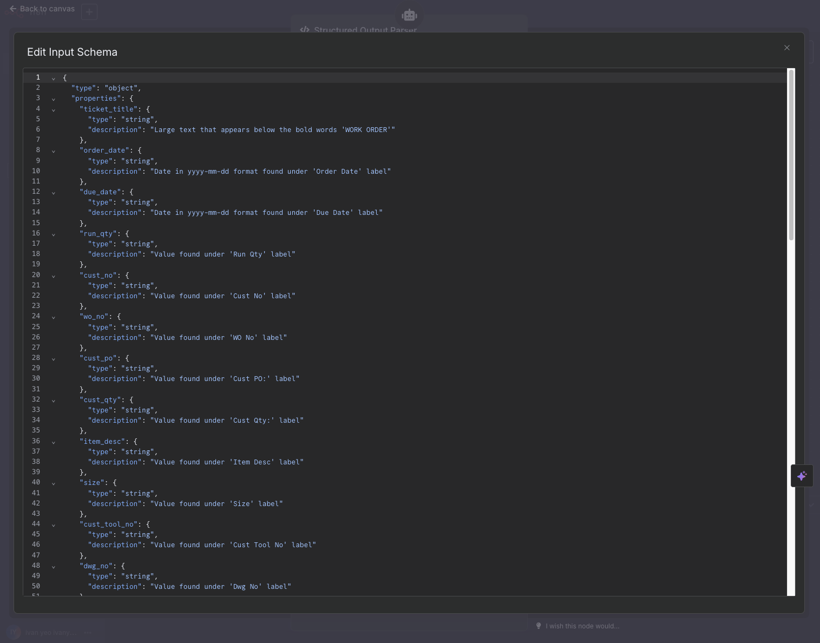
Task: Click the robot agent node icon
Action: [409, 15]
